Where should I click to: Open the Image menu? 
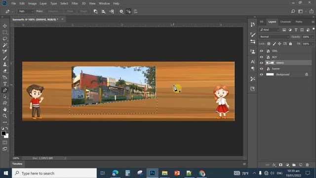click(32, 3)
